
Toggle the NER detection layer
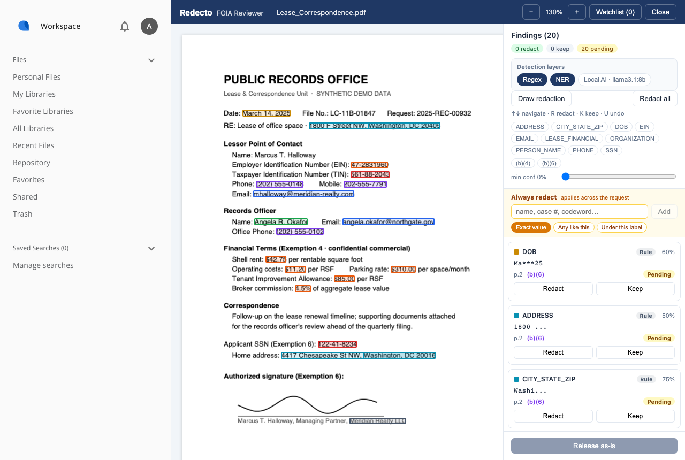tap(562, 80)
